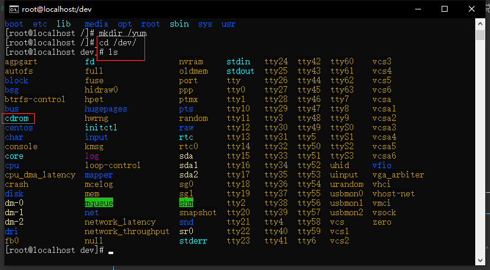
Task: Click the blinking cursor at the last prompt
Action: coord(111,251)
